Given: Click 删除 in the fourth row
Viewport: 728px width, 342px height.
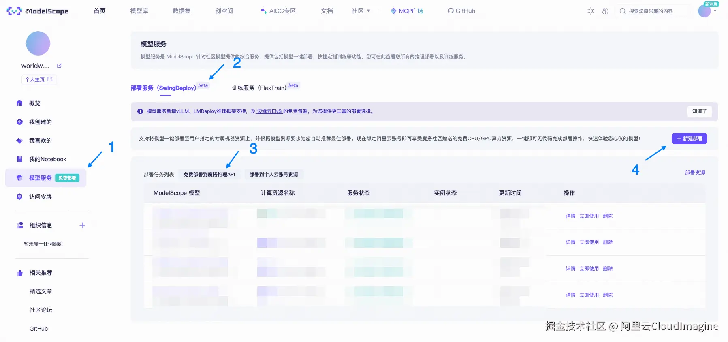Looking at the screenshot, I should (608, 295).
